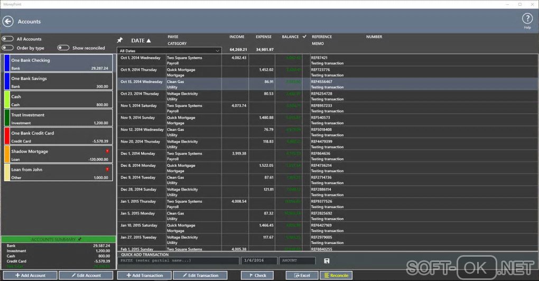Select the Nov 20, 2014 Thursday transaction
Viewport: 539px width, 281px height.
click(x=328, y=144)
